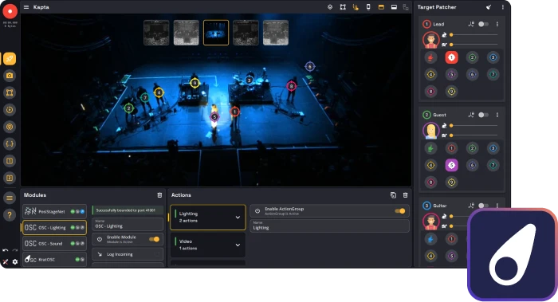
Task: Assign tracker 3 to Lead target
Action: 493,57
